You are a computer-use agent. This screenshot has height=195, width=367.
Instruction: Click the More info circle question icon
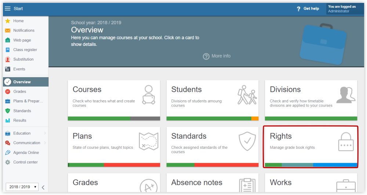(x=206, y=57)
